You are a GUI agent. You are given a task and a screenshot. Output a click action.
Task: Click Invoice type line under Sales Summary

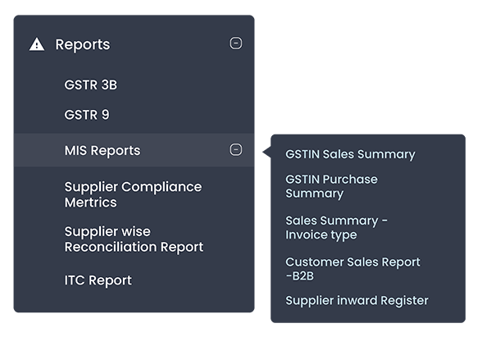click(x=321, y=235)
